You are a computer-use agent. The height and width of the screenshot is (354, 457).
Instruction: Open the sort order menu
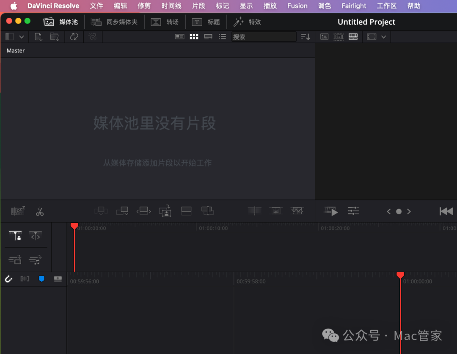pos(306,37)
